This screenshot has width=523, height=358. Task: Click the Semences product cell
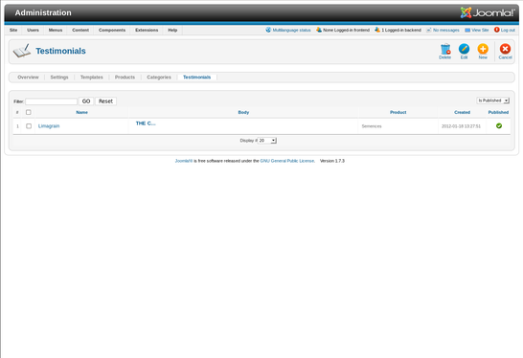click(372, 126)
